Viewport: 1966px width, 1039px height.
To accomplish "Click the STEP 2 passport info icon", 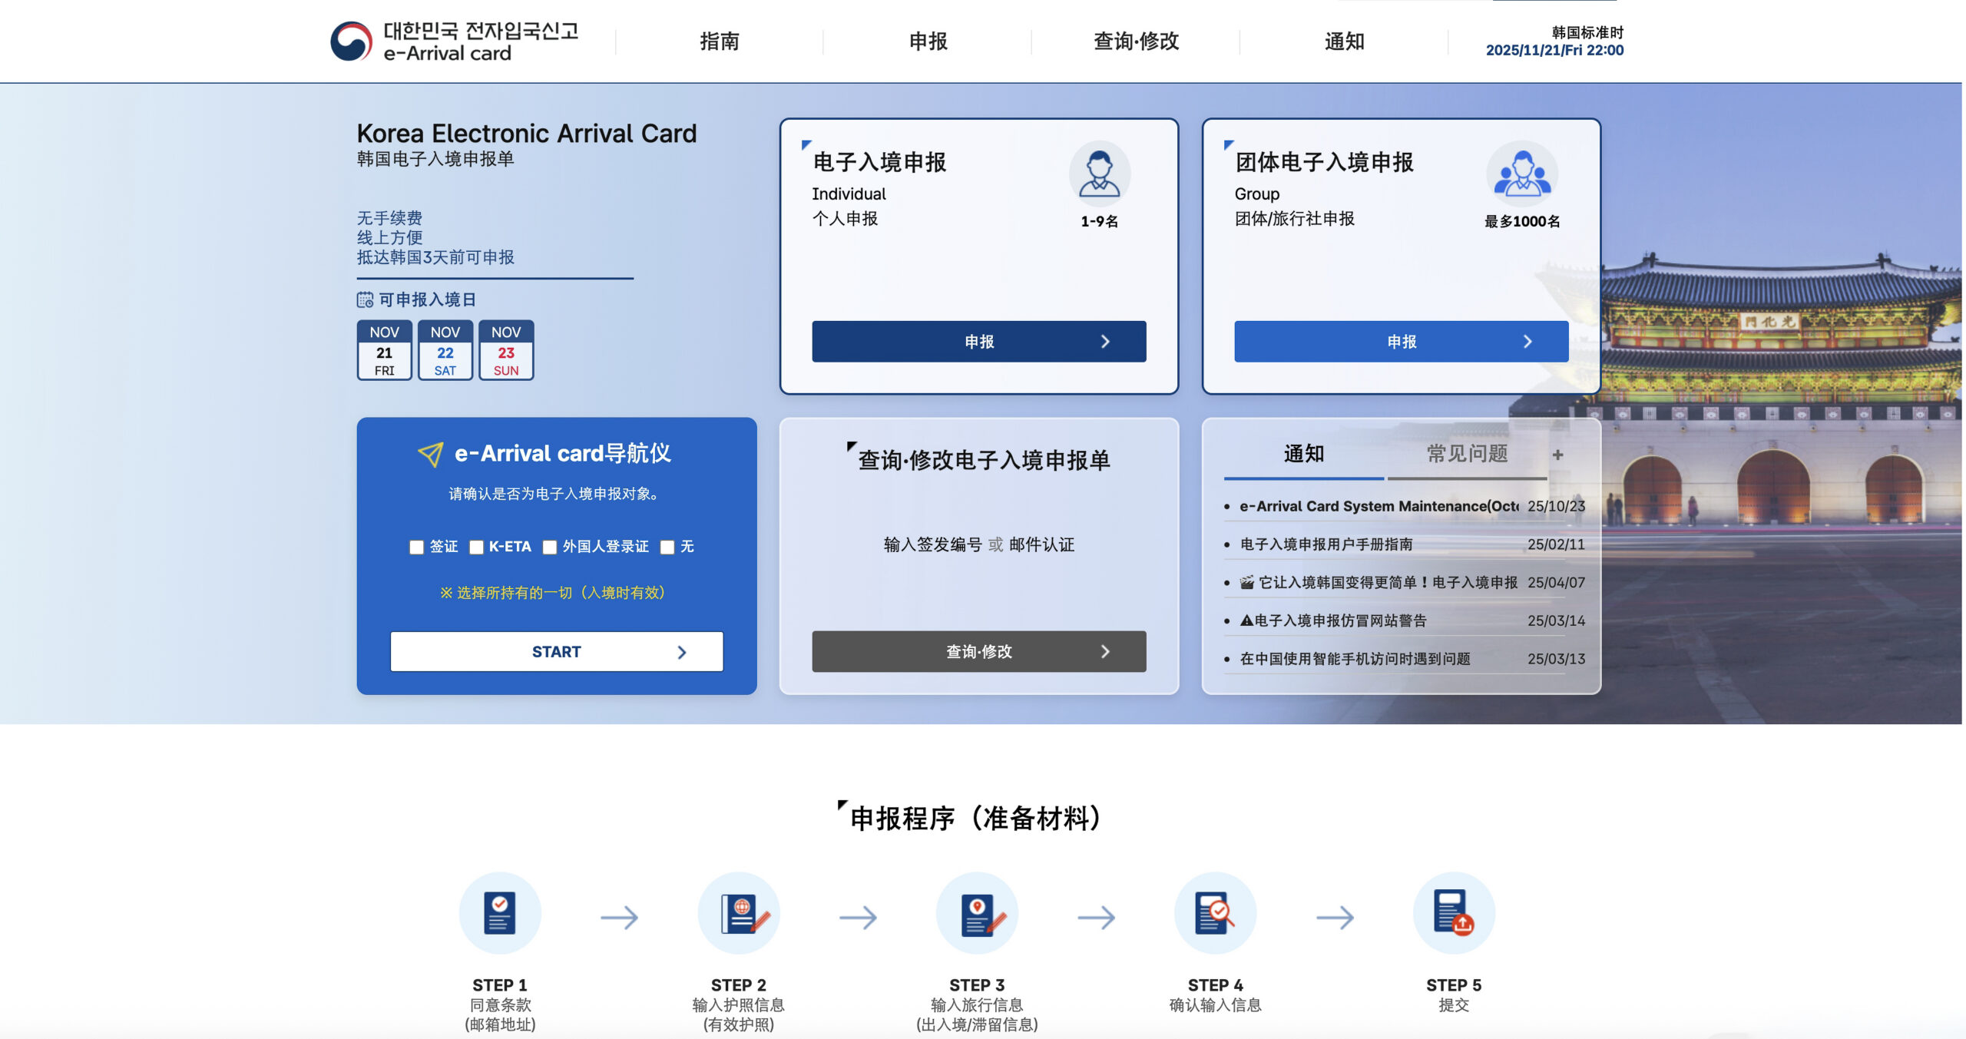I will click(x=739, y=913).
